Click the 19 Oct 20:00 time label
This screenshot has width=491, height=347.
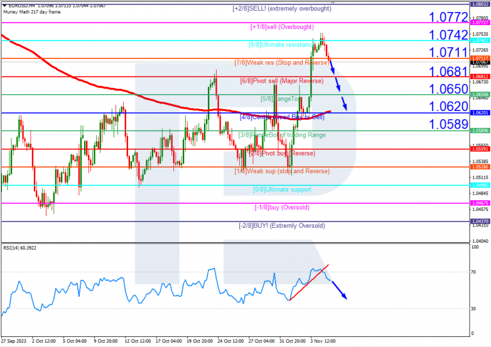200,341
